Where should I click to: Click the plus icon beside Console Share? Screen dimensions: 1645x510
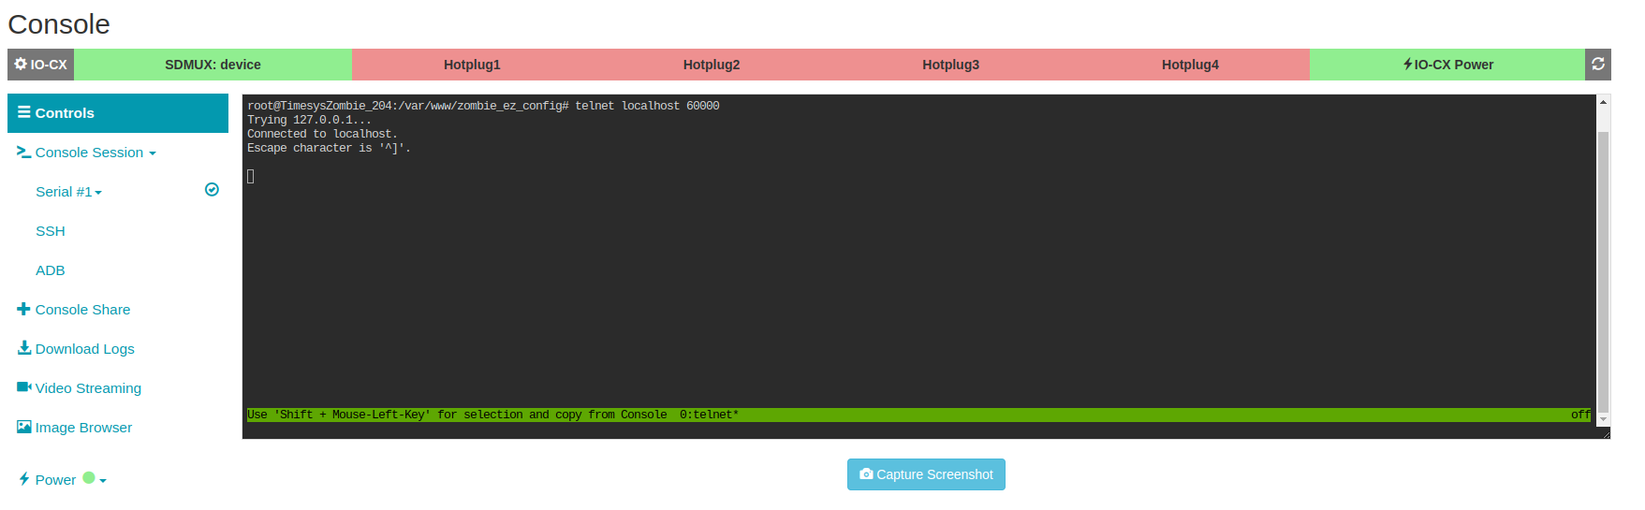23,309
